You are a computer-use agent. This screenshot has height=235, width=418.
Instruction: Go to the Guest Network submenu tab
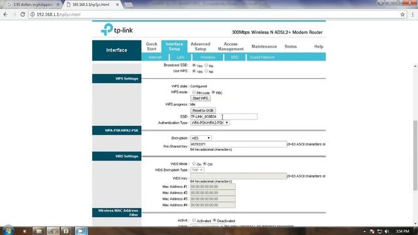tap(263, 57)
